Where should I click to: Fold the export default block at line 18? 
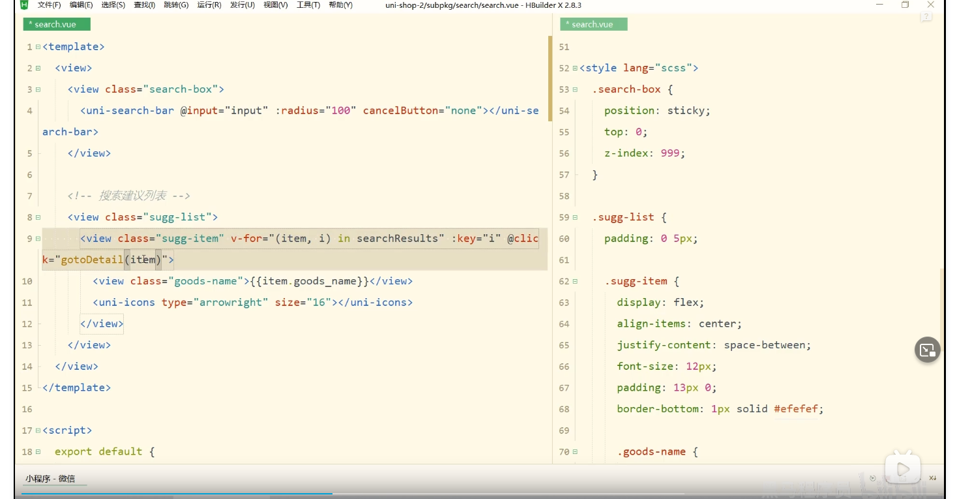click(x=38, y=451)
